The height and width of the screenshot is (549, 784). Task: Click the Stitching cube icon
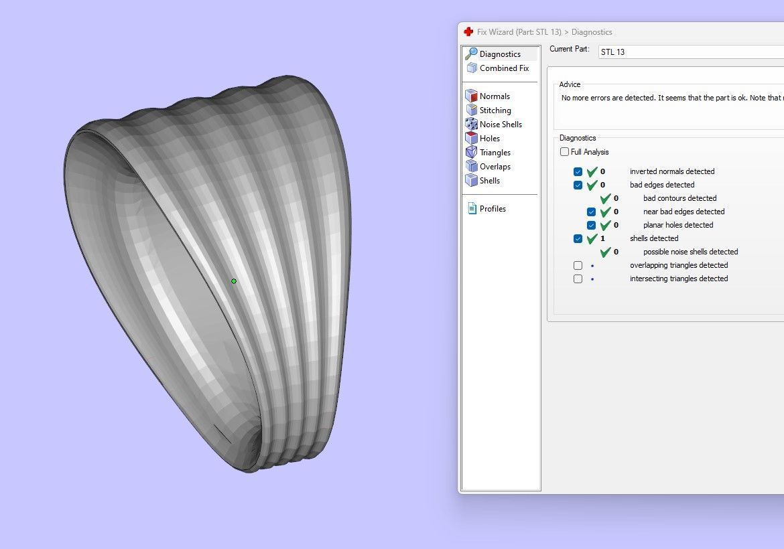pyautogui.click(x=472, y=110)
